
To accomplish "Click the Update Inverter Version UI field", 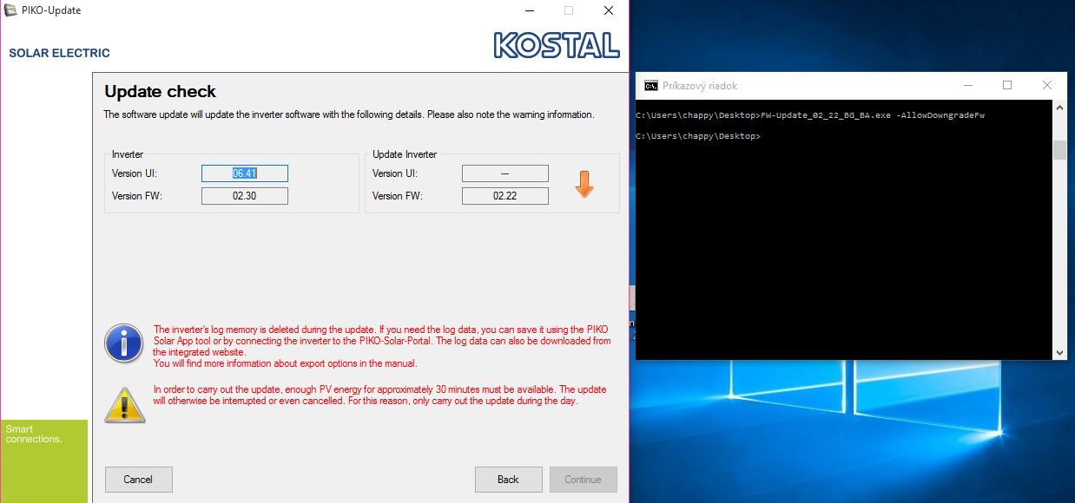I will click(505, 173).
